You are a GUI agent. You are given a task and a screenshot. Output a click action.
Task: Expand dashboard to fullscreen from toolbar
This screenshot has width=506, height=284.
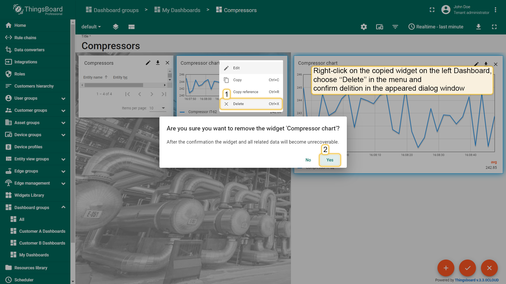pyautogui.click(x=494, y=27)
